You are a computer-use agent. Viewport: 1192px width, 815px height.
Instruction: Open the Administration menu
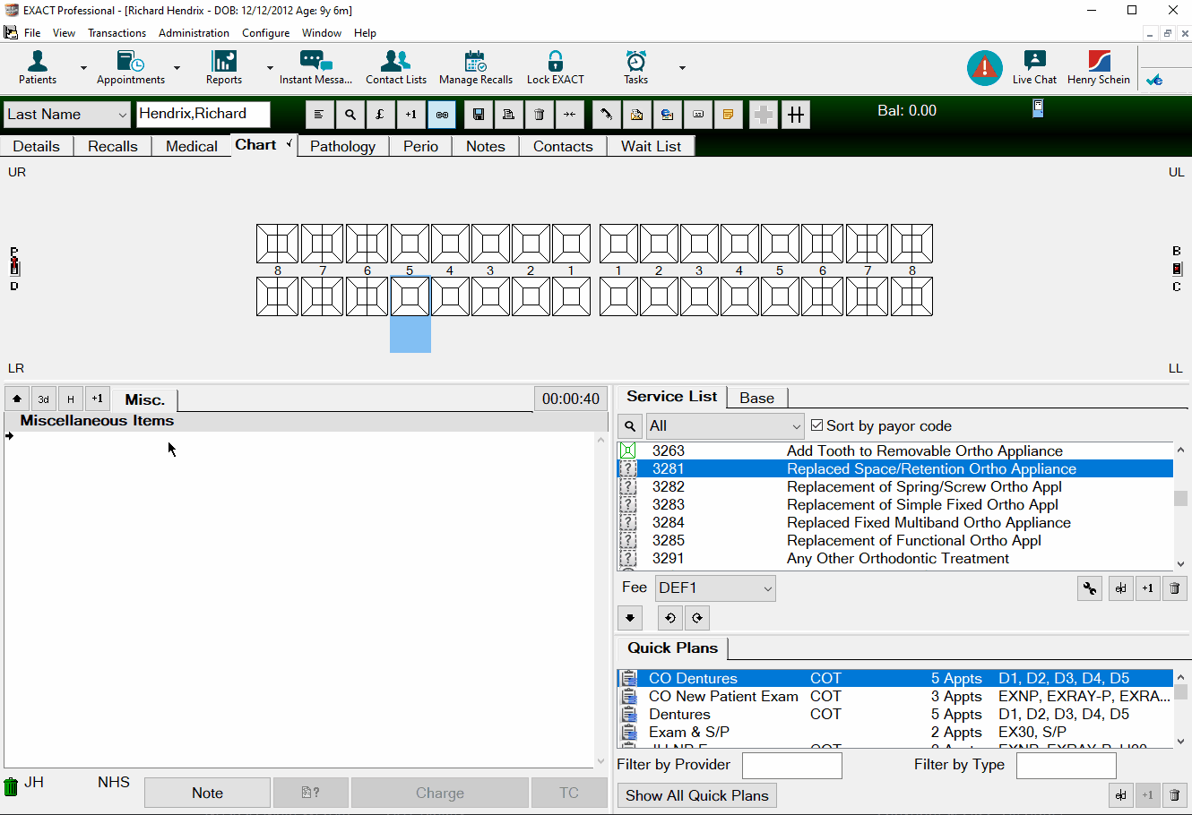pyautogui.click(x=194, y=33)
